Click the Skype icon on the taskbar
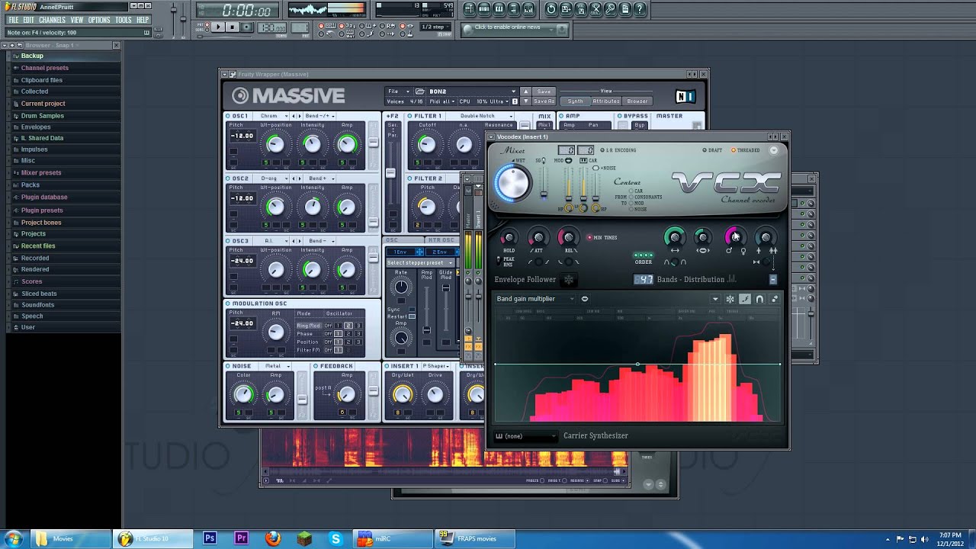 (x=335, y=538)
